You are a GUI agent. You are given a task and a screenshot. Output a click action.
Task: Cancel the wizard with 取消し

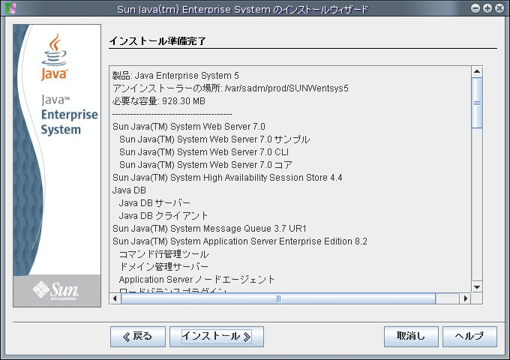point(411,337)
